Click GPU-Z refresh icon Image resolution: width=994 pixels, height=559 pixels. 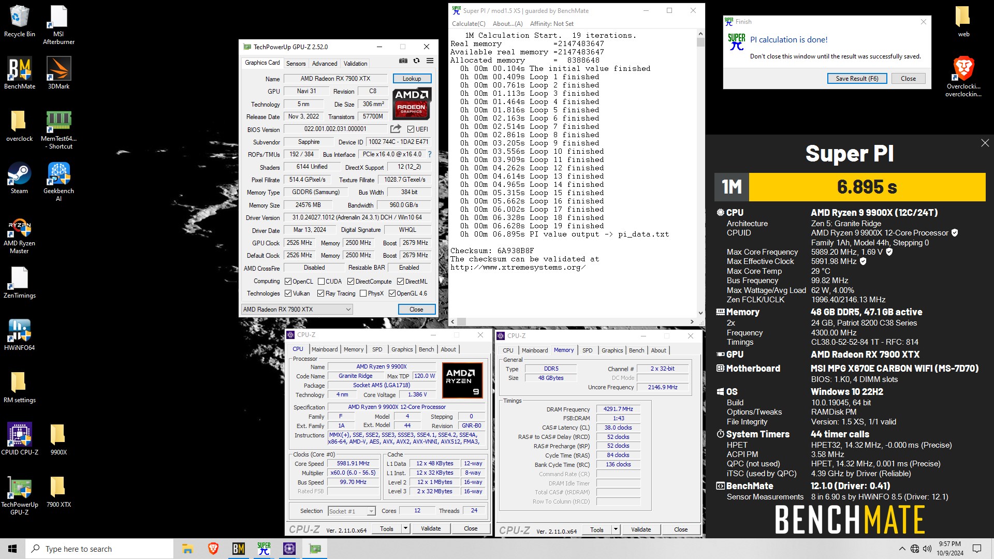tap(416, 61)
